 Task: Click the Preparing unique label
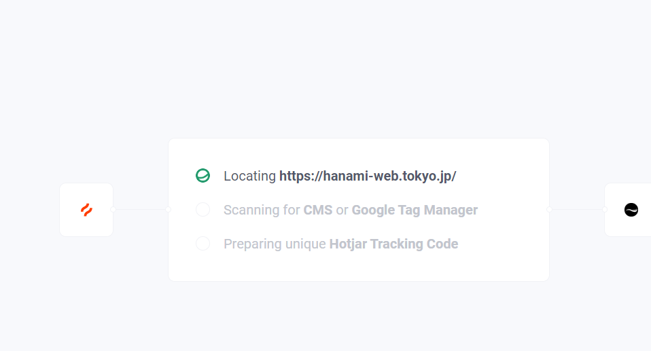(x=275, y=244)
